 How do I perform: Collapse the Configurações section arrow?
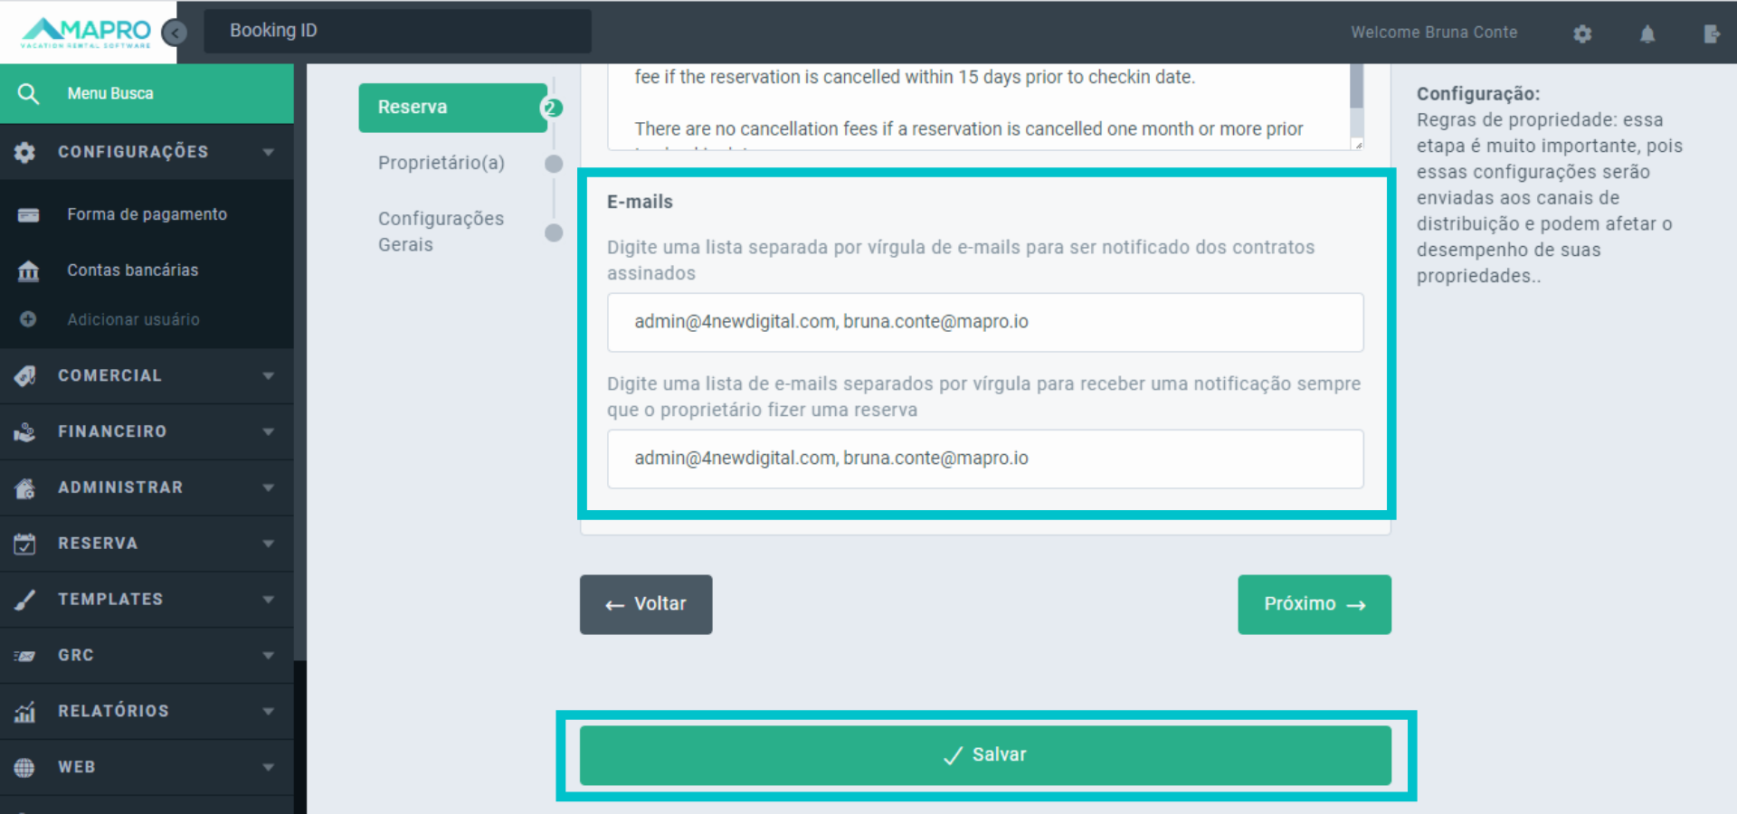(268, 152)
